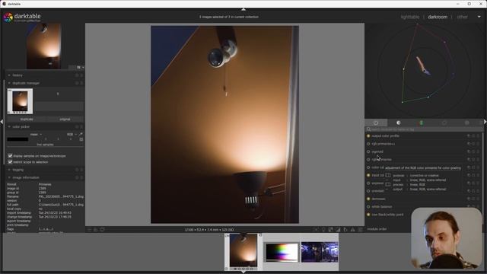Collapse the color picker panel

[x=9, y=127]
